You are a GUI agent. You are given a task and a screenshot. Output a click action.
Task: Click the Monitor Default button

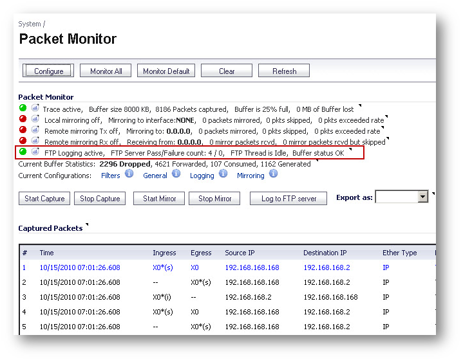166,71
